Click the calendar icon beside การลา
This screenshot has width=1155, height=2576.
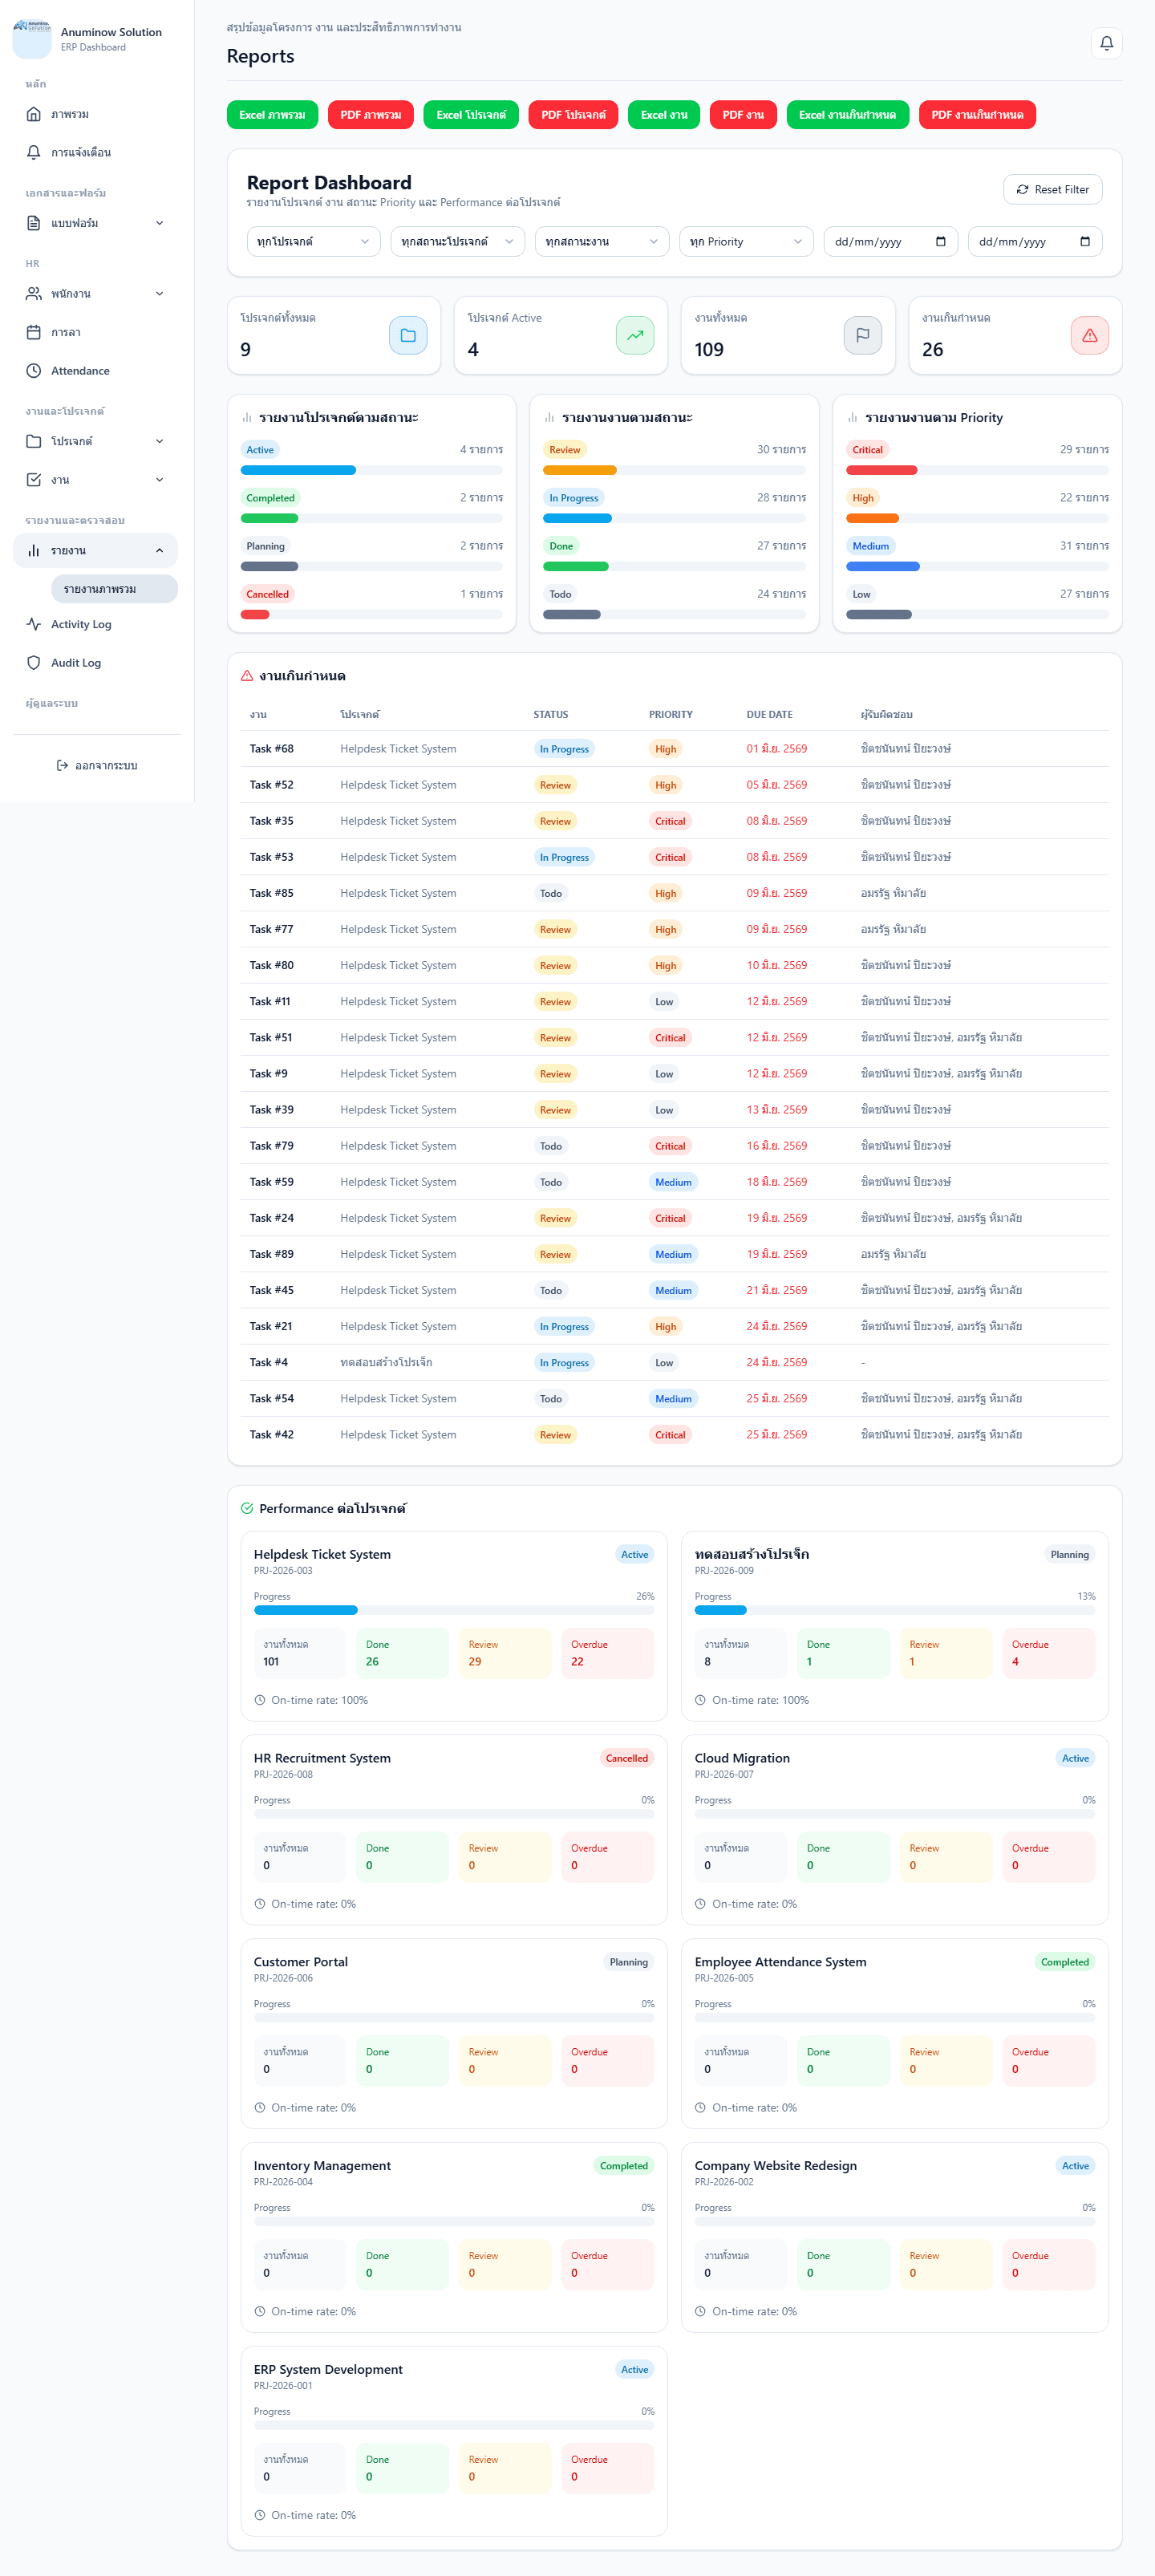click(34, 332)
